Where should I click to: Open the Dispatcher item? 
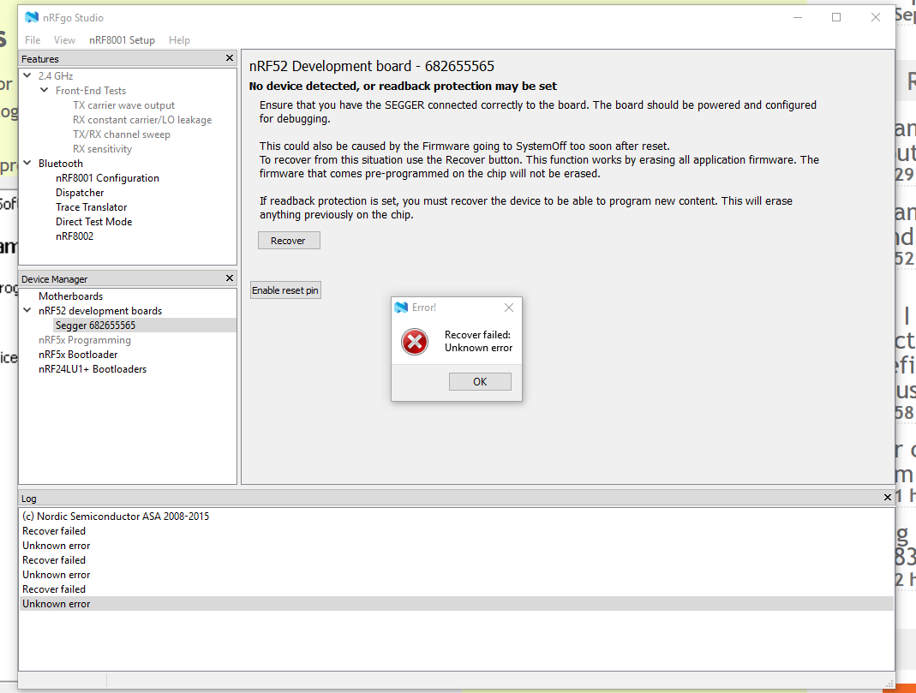pos(80,193)
